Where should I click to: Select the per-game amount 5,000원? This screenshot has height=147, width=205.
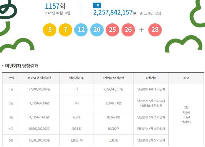pos(113,140)
